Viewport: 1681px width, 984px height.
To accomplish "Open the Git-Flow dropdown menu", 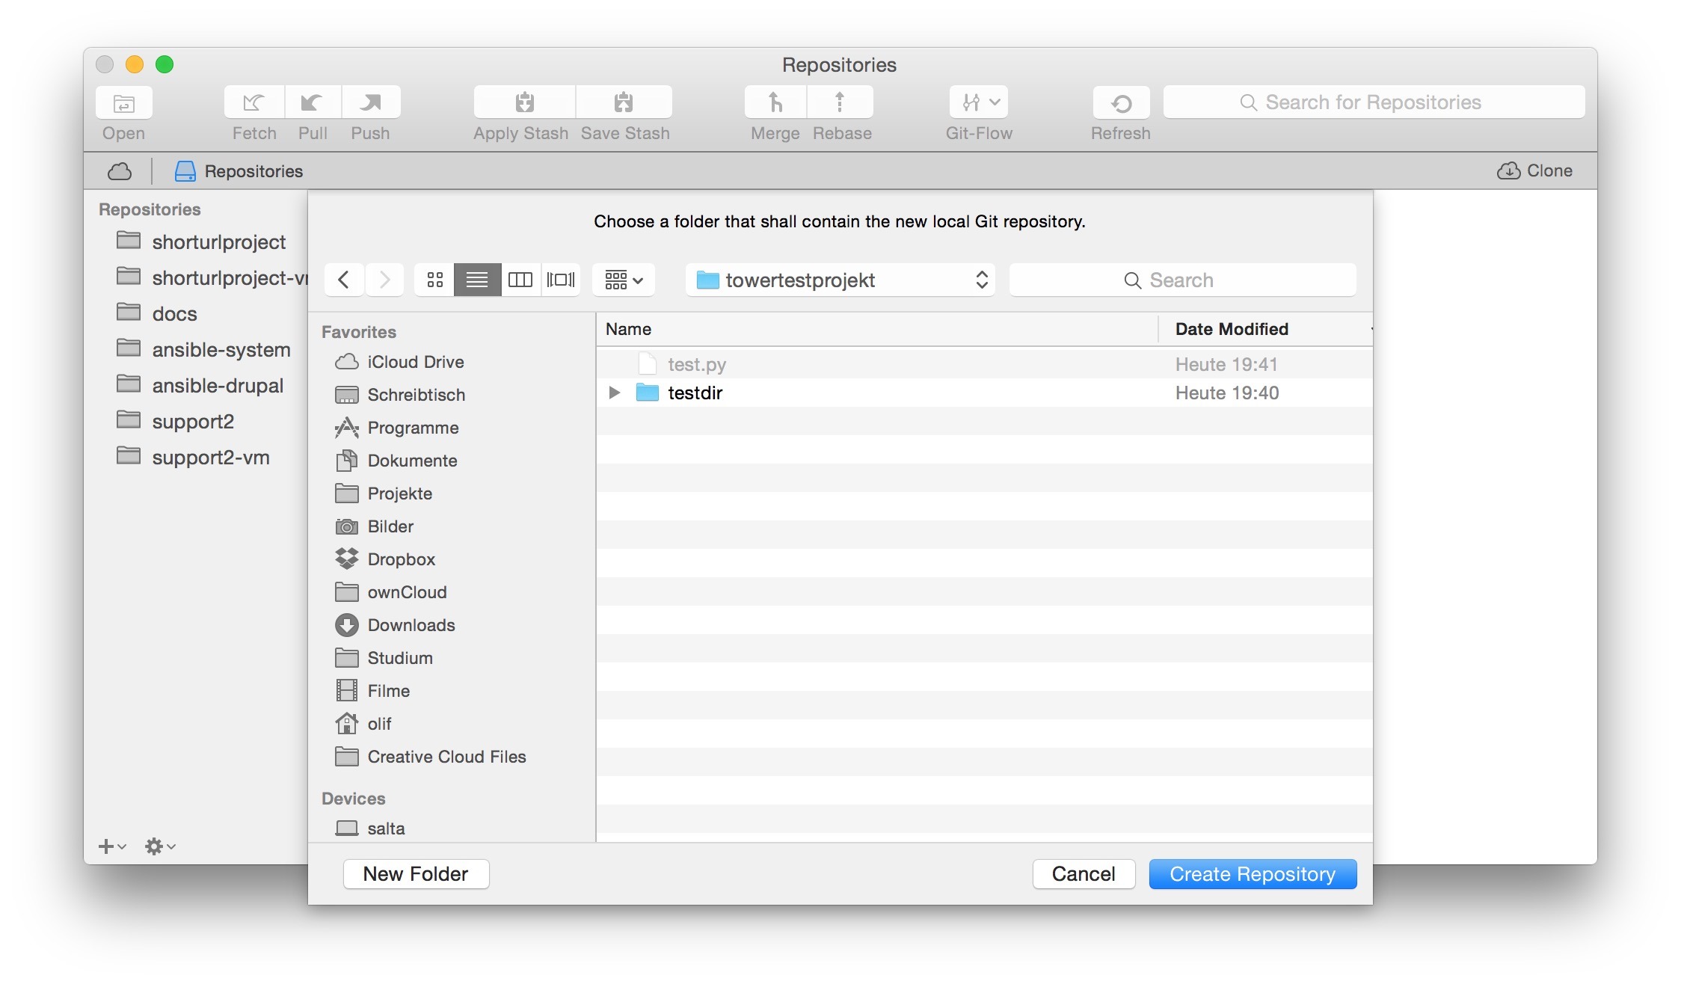I will pos(979,102).
